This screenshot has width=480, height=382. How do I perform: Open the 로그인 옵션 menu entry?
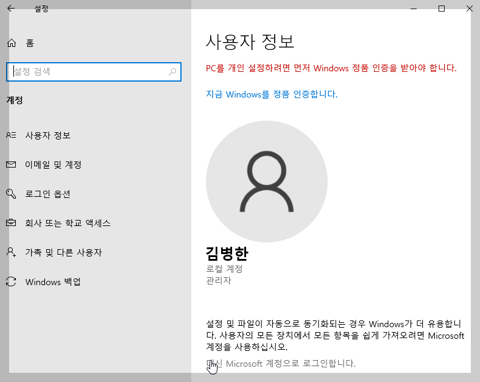click(x=96, y=194)
